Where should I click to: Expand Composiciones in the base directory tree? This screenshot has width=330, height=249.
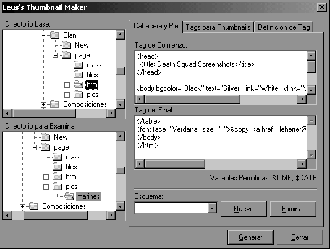coord(43,104)
